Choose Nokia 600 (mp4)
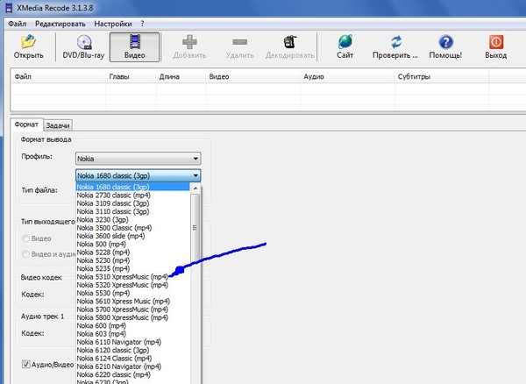The height and width of the screenshot is (384, 526). pos(133,325)
